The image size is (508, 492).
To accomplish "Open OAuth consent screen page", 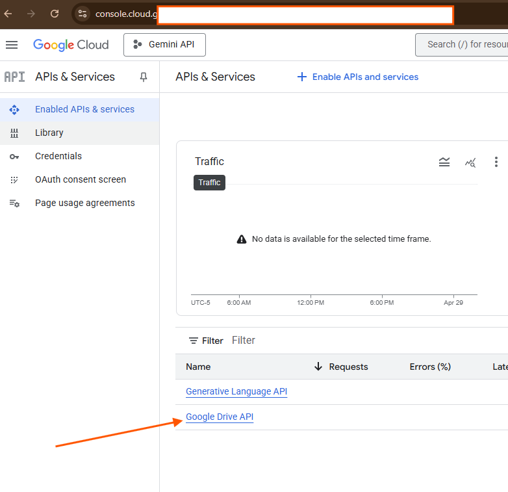I will (x=80, y=179).
